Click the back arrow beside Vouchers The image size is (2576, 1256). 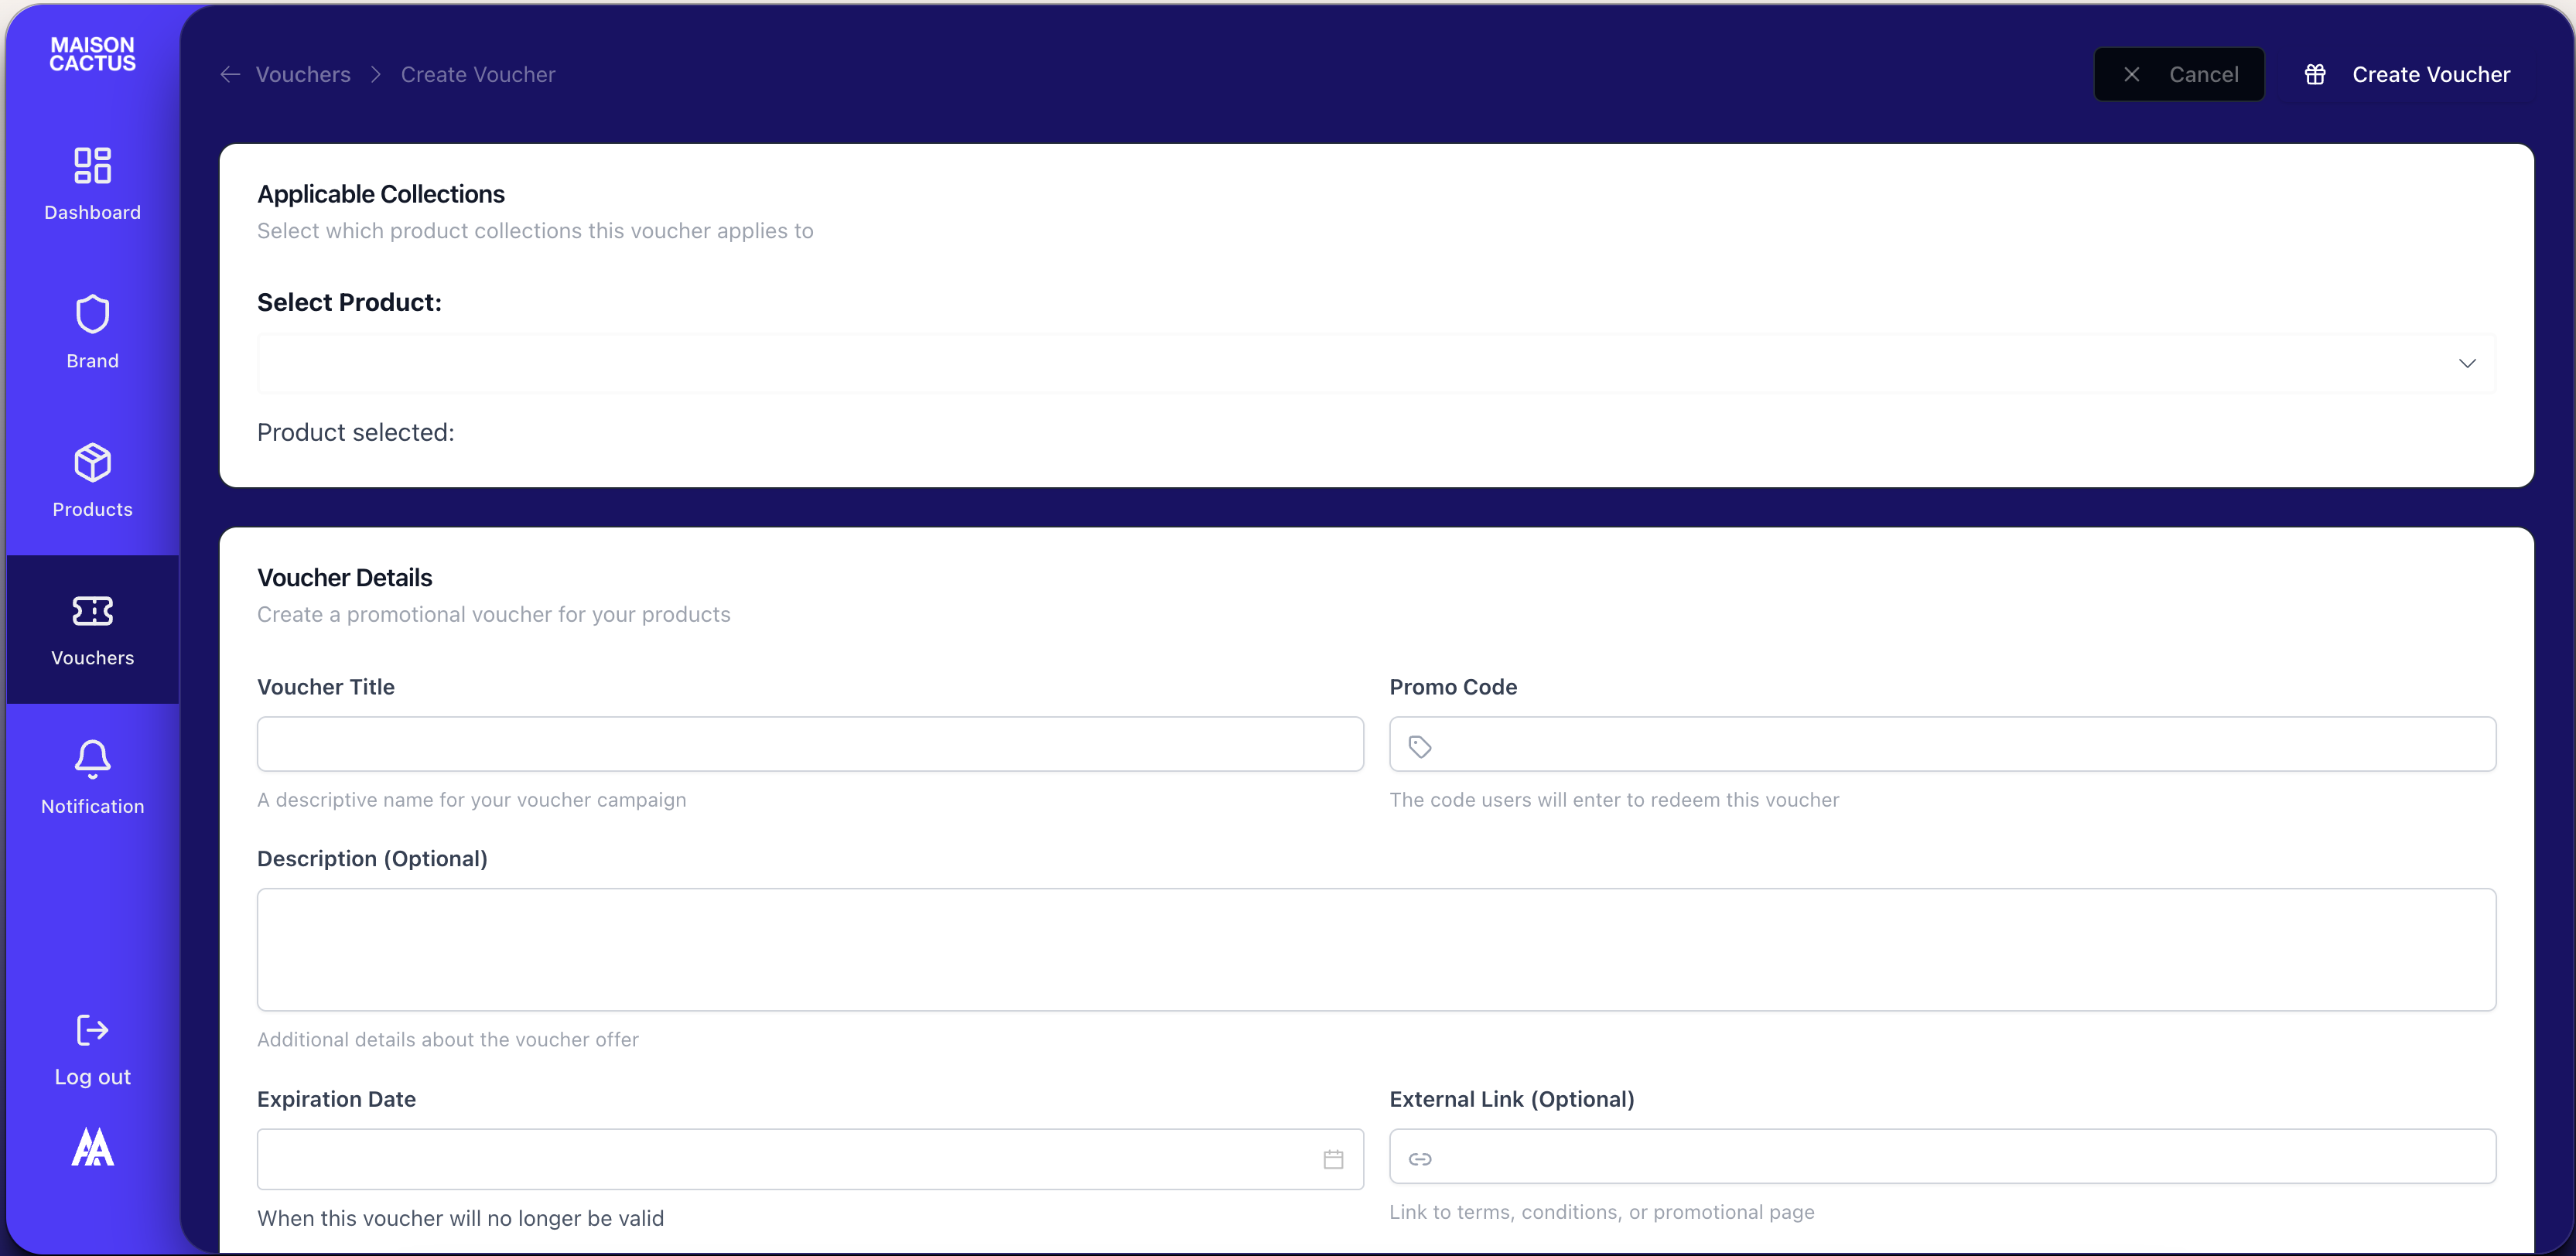[230, 74]
